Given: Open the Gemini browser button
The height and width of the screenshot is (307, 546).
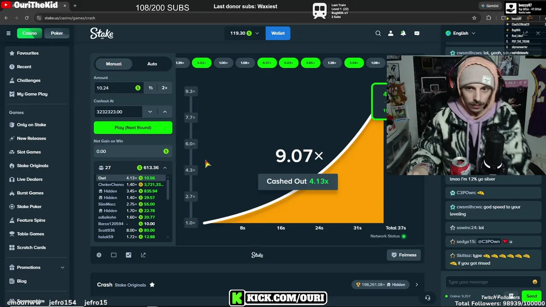Looking at the screenshot, I should pyautogui.click(x=489, y=6).
